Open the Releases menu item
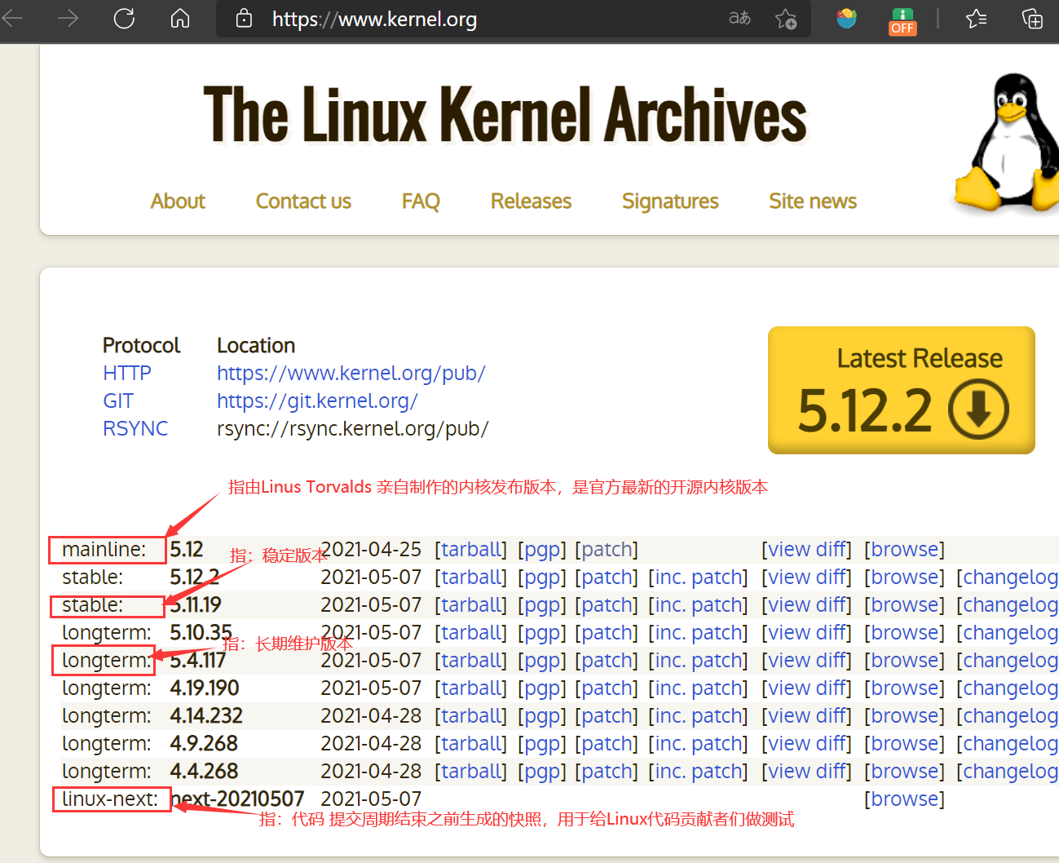This screenshot has width=1059, height=863. click(530, 201)
